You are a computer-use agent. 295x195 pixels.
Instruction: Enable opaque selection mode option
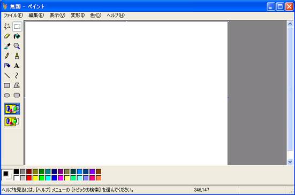(12, 108)
